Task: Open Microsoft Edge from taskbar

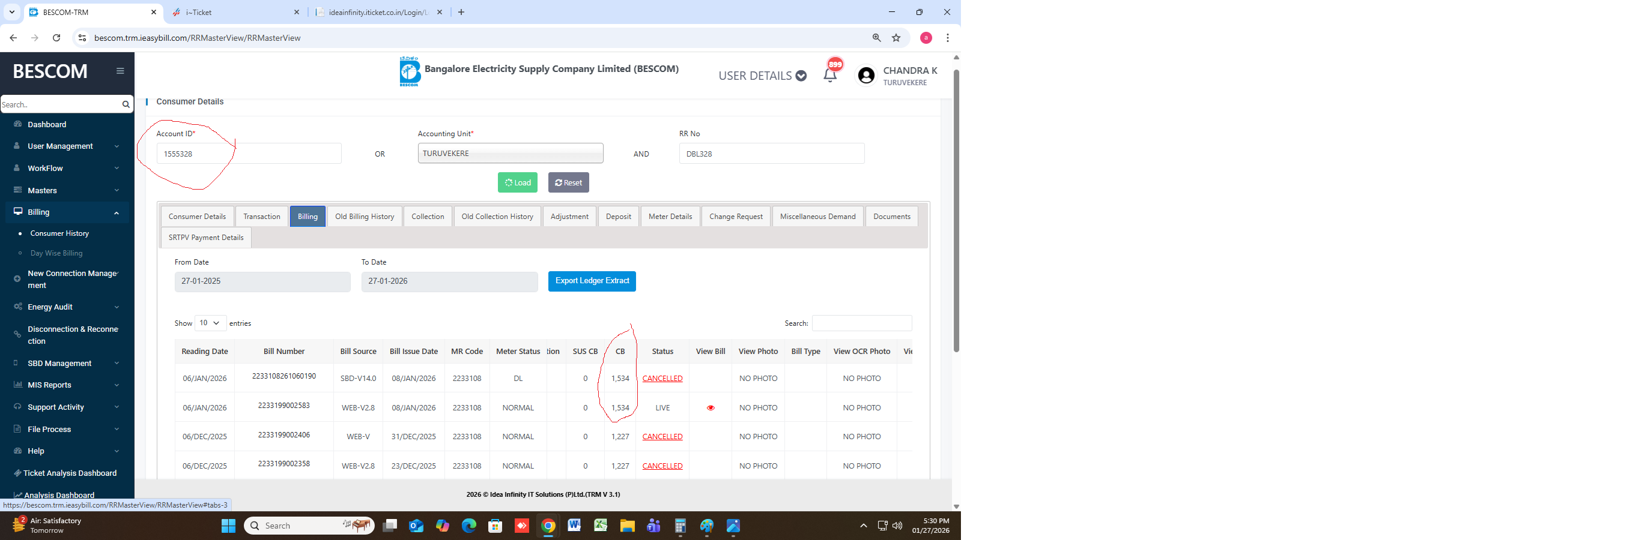Action: (468, 526)
